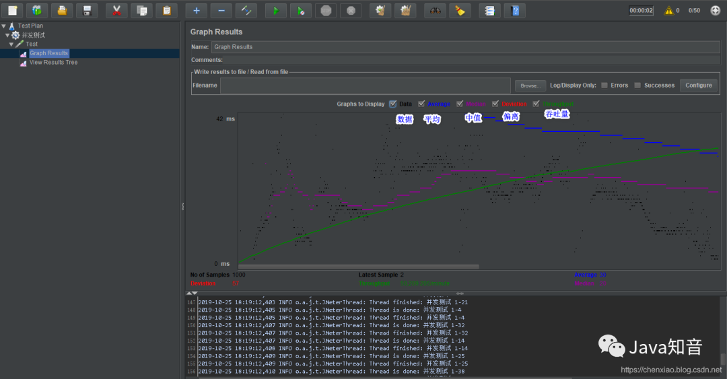727x379 pixels.
Task: Expand all nodes with the plus icon
Action: (x=197, y=10)
